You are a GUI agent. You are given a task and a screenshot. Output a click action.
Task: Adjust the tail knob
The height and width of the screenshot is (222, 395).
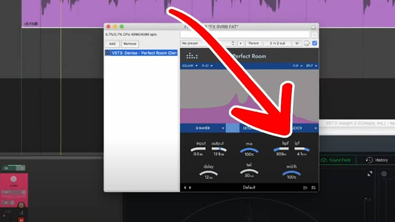point(249,171)
